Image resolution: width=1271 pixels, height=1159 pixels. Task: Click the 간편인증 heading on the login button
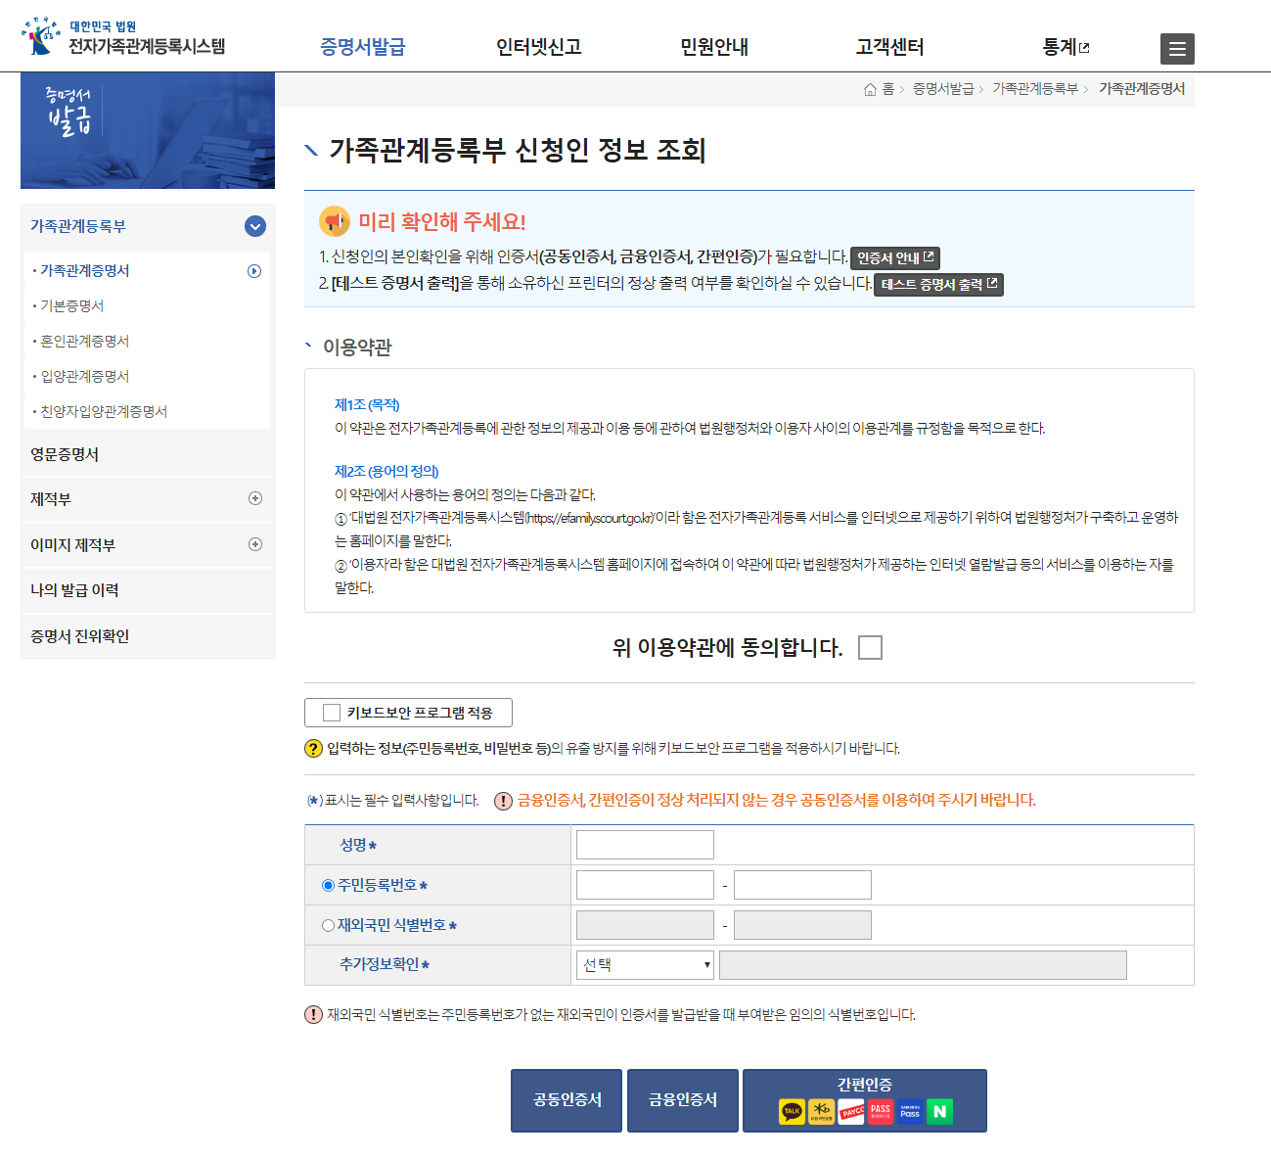(865, 1085)
